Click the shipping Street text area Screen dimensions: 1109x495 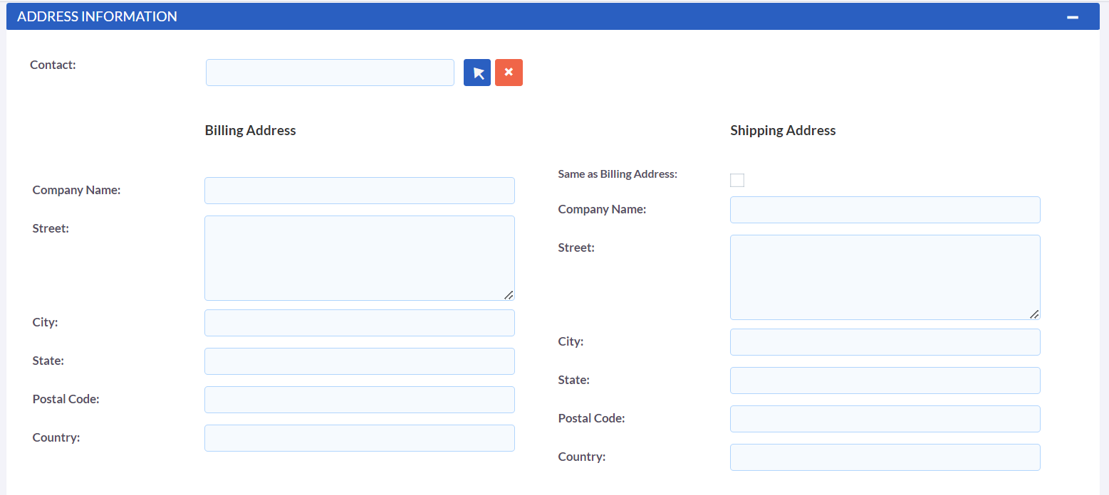coord(885,277)
